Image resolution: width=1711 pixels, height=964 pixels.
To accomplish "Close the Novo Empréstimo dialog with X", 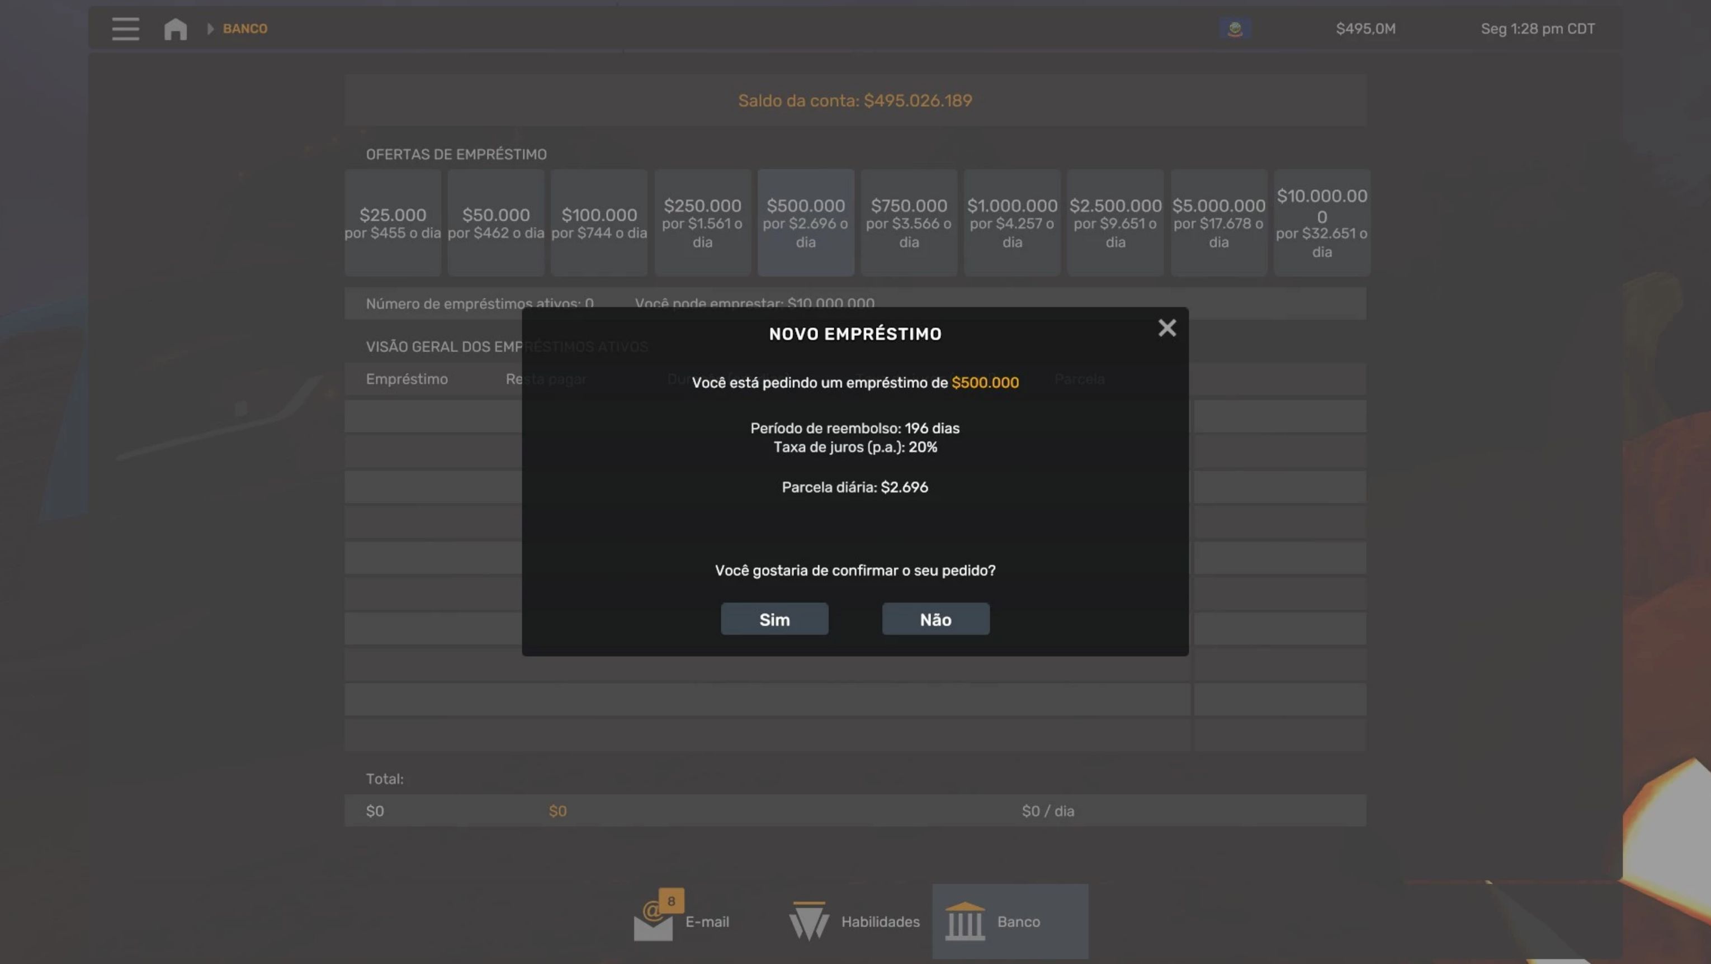I will tap(1167, 328).
